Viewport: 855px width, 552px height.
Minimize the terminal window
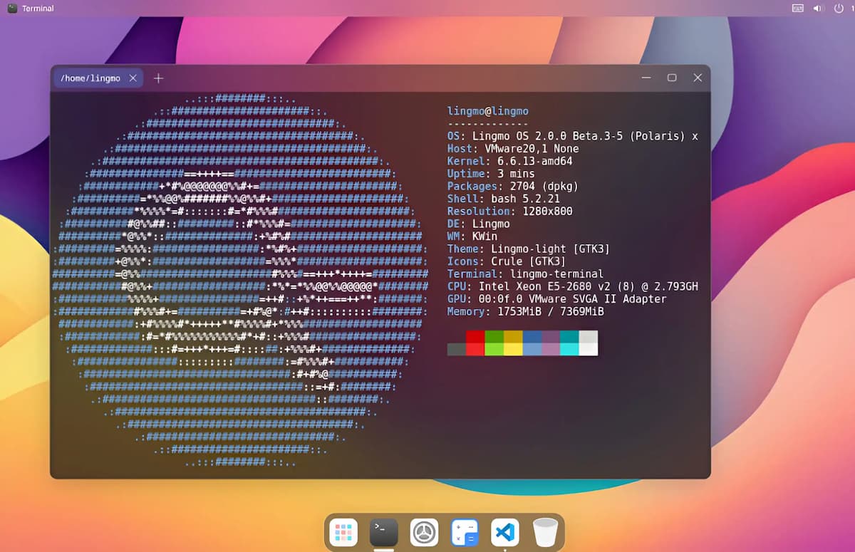pyautogui.click(x=646, y=78)
